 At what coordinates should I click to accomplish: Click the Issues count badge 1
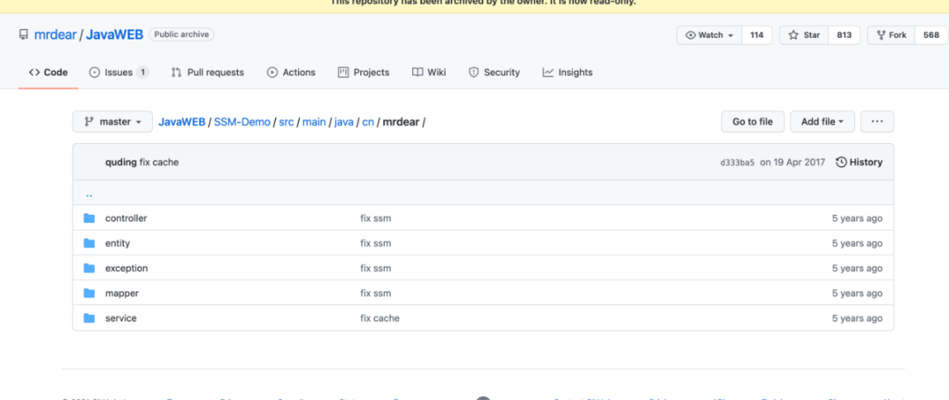pyautogui.click(x=142, y=73)
